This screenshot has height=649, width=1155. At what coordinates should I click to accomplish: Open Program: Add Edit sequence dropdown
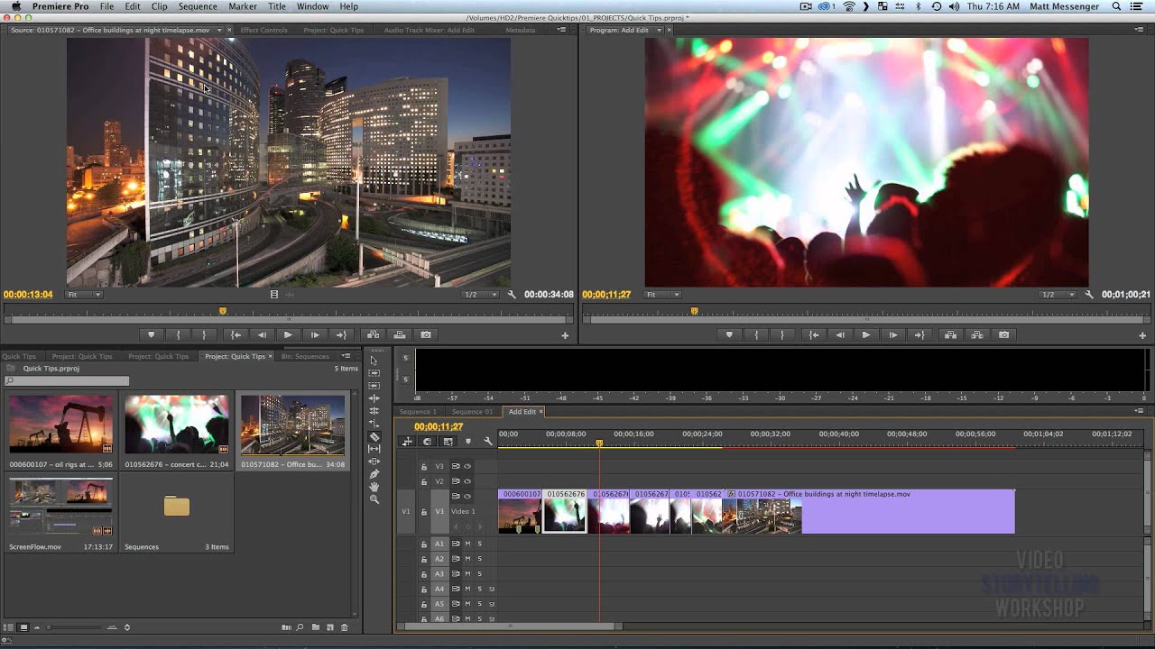659,30
